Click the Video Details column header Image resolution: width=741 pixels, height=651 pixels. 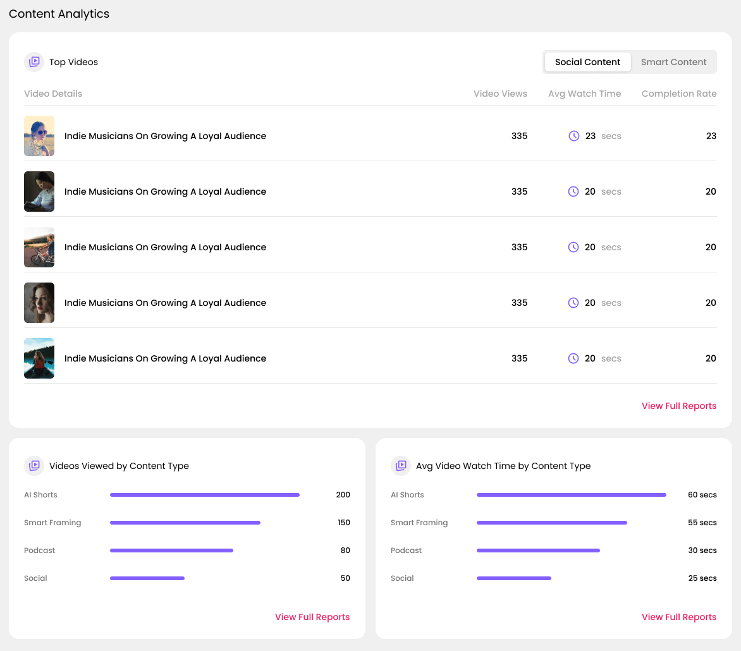[x=53, y=94]
